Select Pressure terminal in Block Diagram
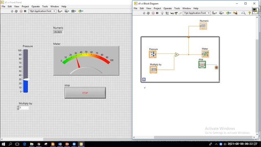 [153, 54]
